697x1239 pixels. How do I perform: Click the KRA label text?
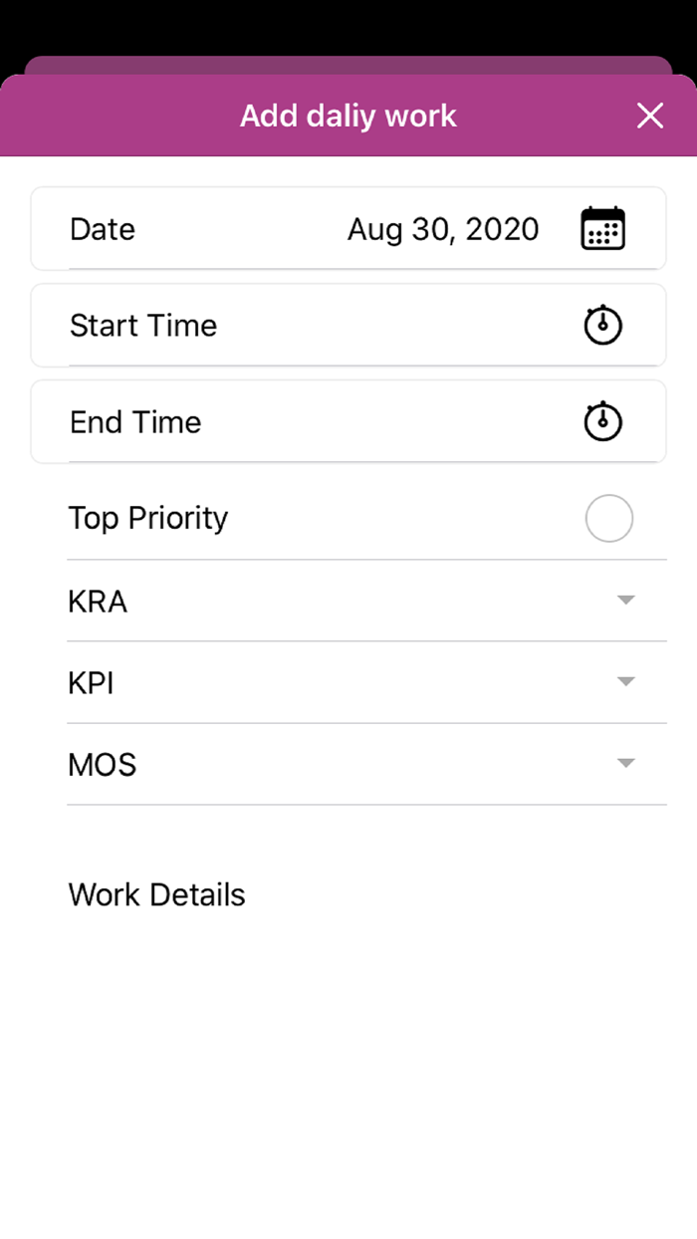tap(97, 600)
